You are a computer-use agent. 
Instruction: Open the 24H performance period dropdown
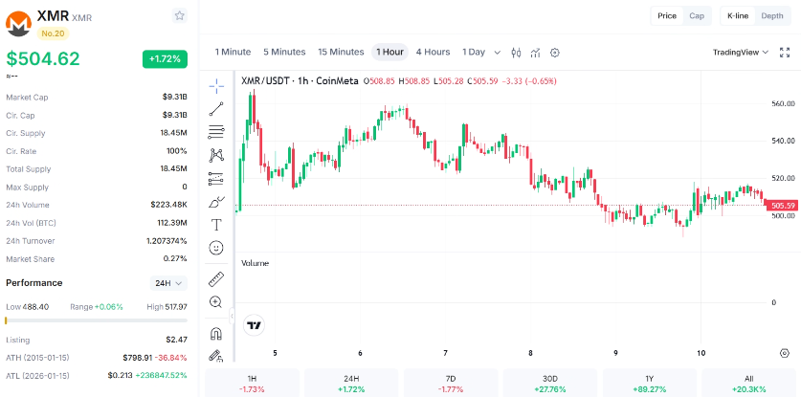[168, 283]
